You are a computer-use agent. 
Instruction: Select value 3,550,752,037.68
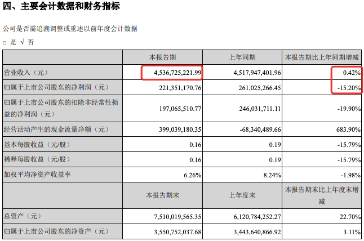pyautogui.click(x=177, y=232)
